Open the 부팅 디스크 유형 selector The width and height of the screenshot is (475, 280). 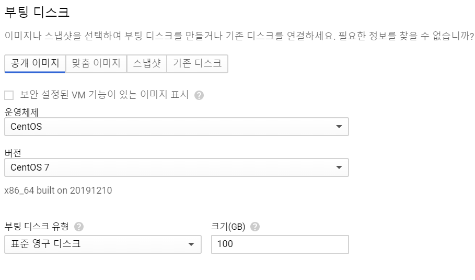pos(102,244)
